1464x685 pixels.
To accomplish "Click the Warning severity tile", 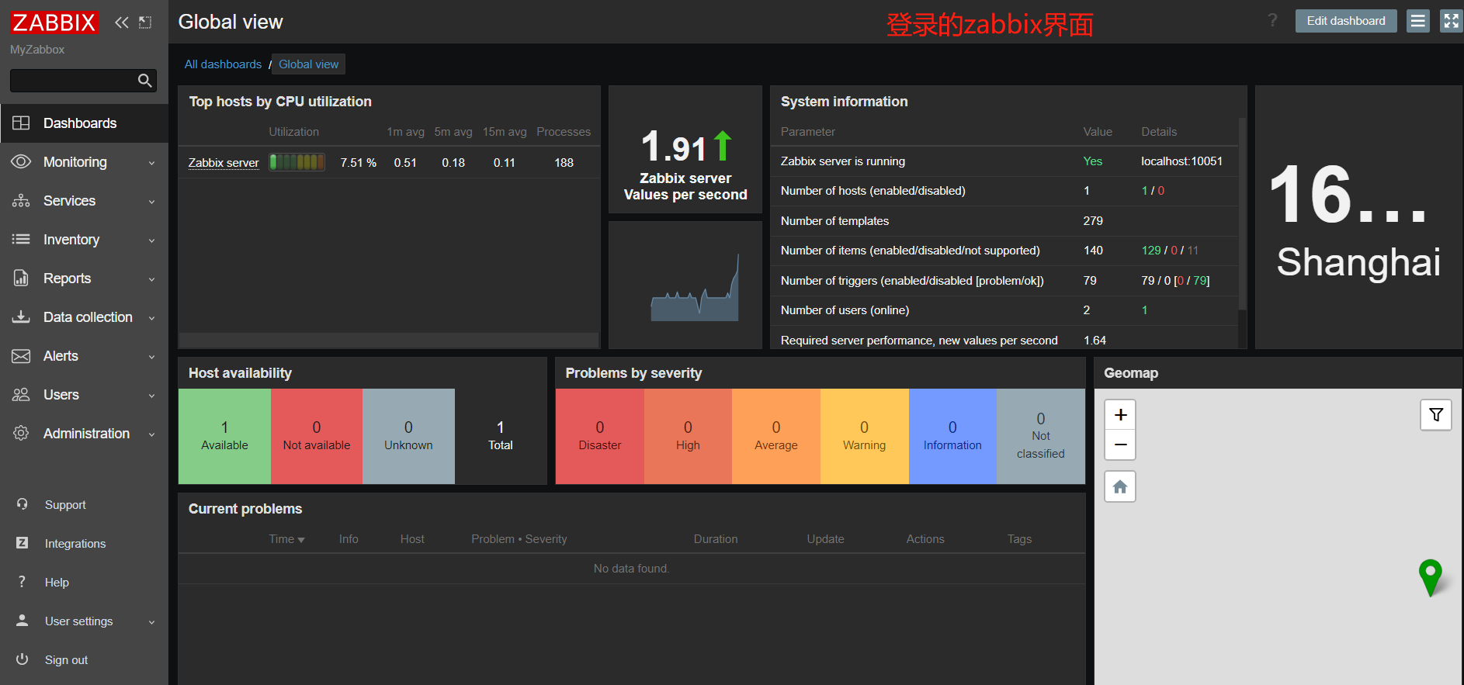I will click(x=865, y=436).
